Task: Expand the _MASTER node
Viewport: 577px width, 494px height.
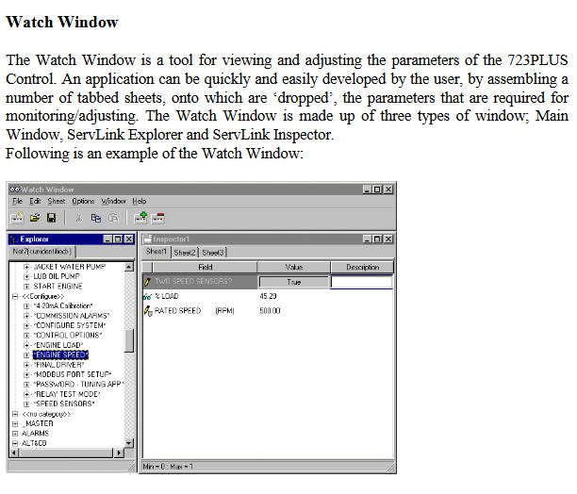Action: (x=15, y=423)
